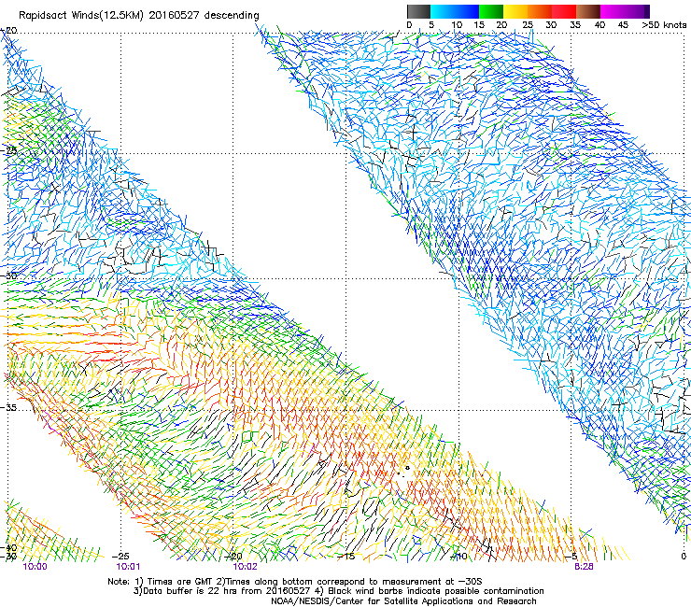The image size is (691, 607).
Task: Click the legend value 0
Action: pyautogui.click(x=409, y=25)
